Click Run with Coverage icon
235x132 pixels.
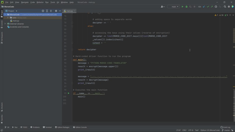[x=190, y=7]
